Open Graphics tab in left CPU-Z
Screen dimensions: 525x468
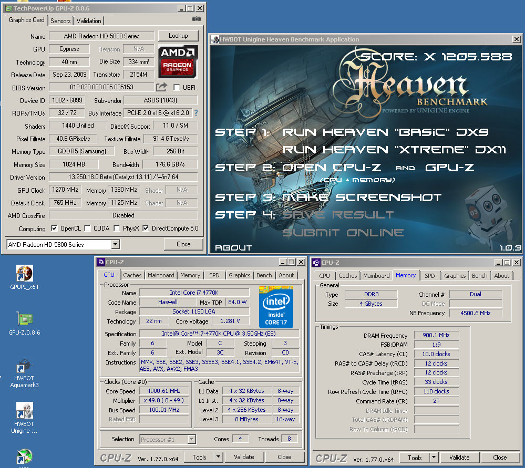click(x=240, y=275)
